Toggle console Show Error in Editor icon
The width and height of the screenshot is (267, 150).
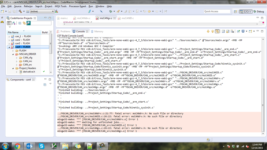click(x=217, y=31)
